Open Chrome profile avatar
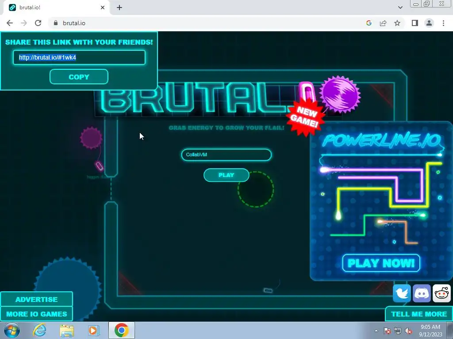The image size is (453, 339). [x=429, y=23]
